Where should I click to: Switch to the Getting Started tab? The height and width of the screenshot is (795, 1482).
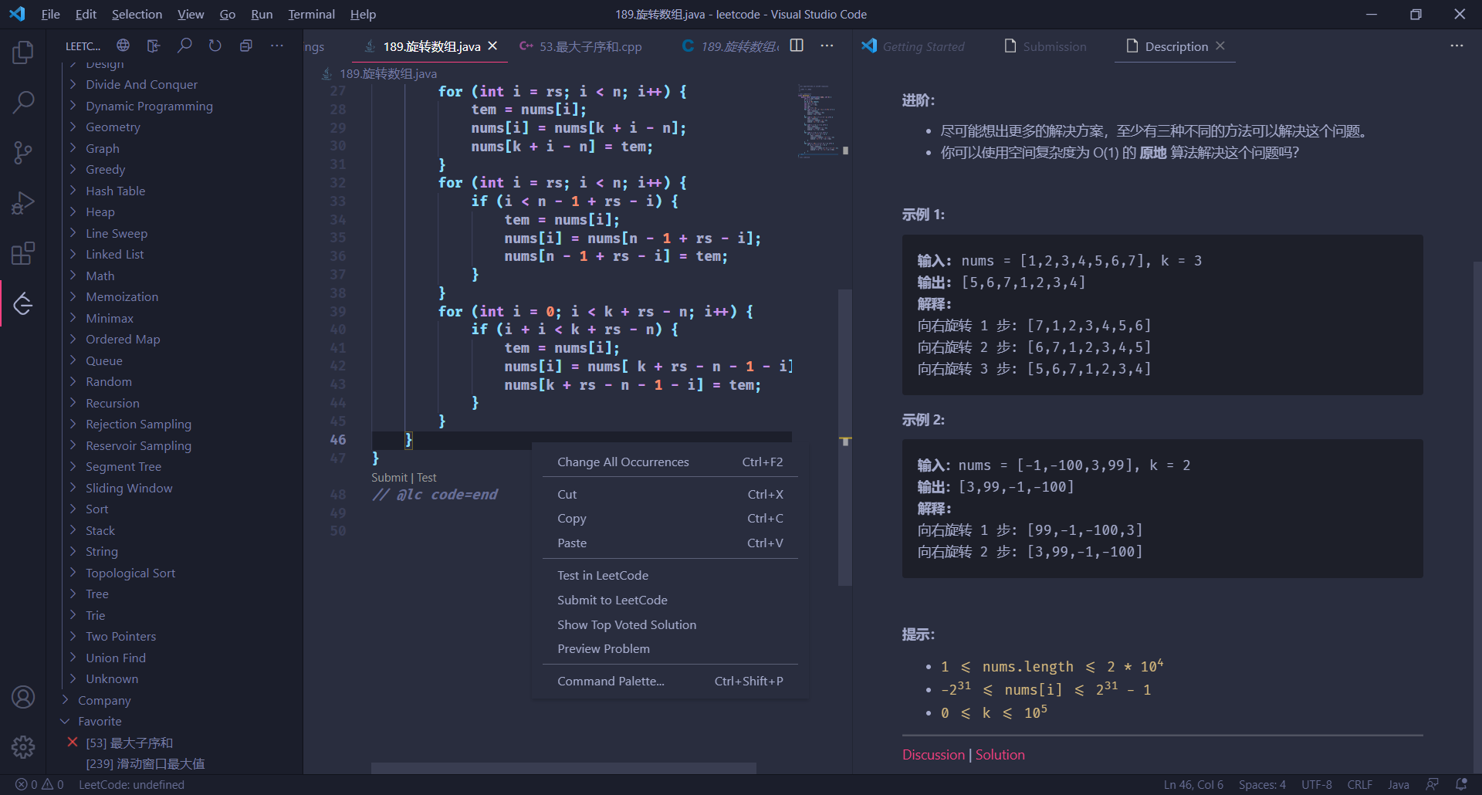pyautogui.click(x=913, y=46)
